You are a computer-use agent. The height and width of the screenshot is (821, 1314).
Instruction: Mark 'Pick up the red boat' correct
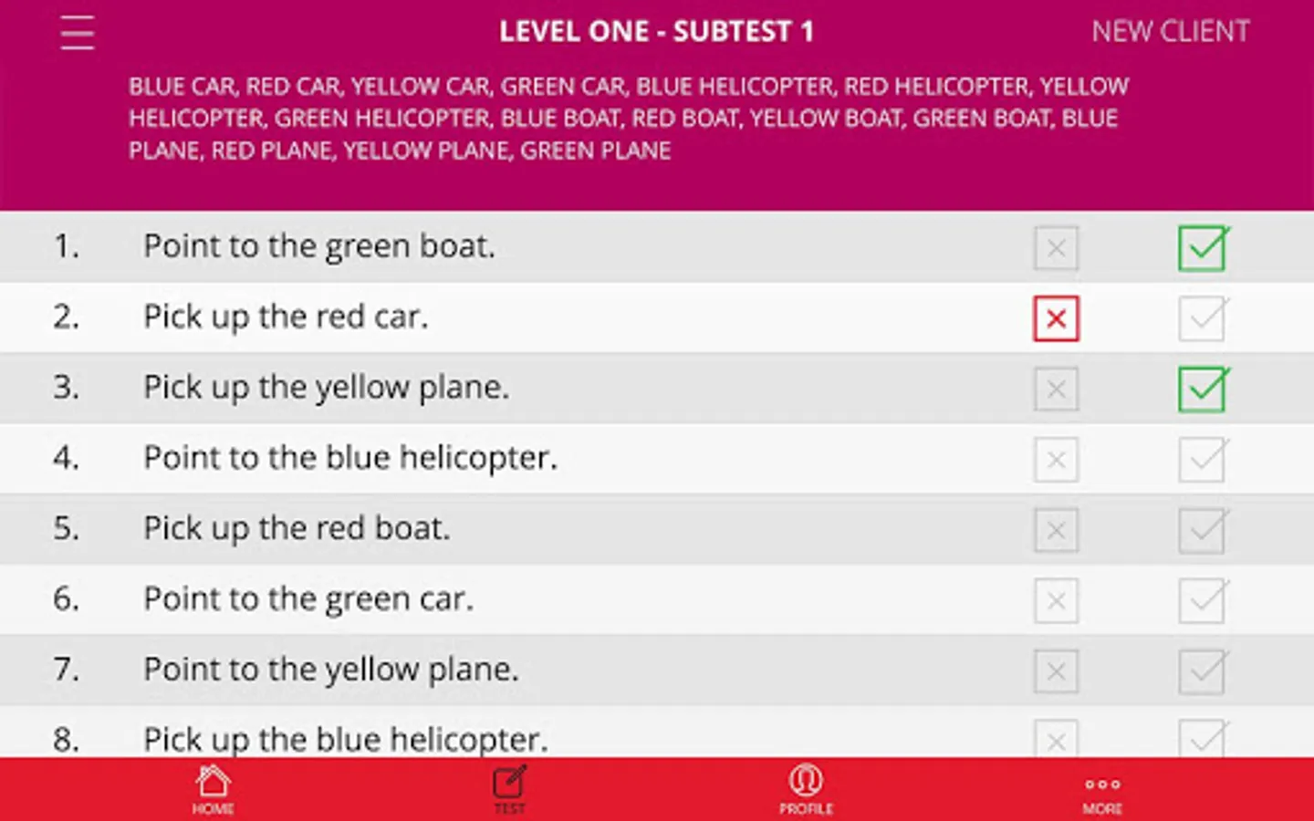[x=1203, y=530]
